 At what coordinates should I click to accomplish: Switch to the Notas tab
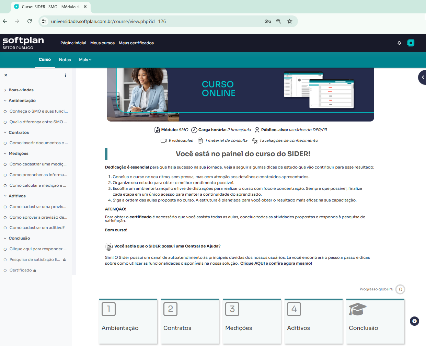[65, 60]
